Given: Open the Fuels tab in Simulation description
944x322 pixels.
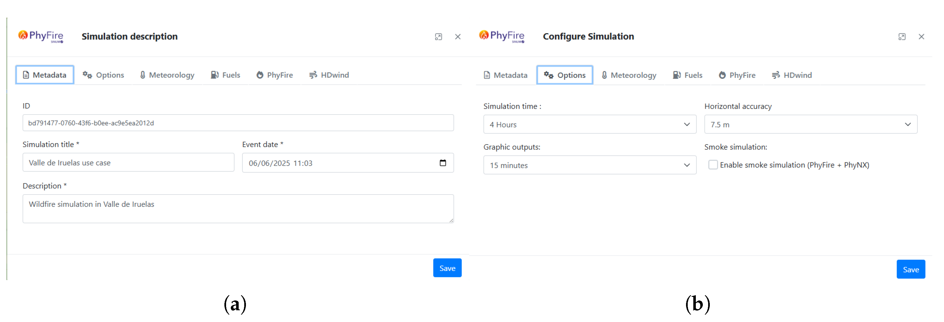Looking at the screenshot, I should pos(226,75).
